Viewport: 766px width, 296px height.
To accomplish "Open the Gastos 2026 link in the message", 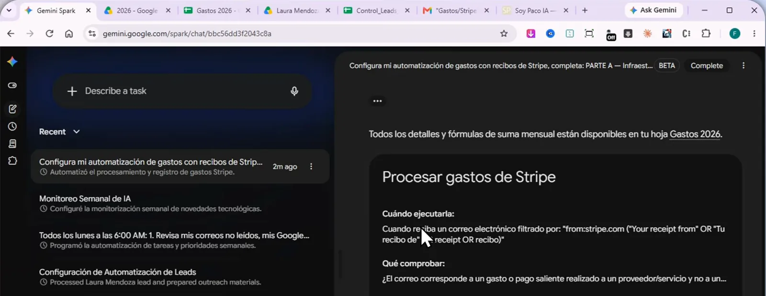I will [695, 134].
